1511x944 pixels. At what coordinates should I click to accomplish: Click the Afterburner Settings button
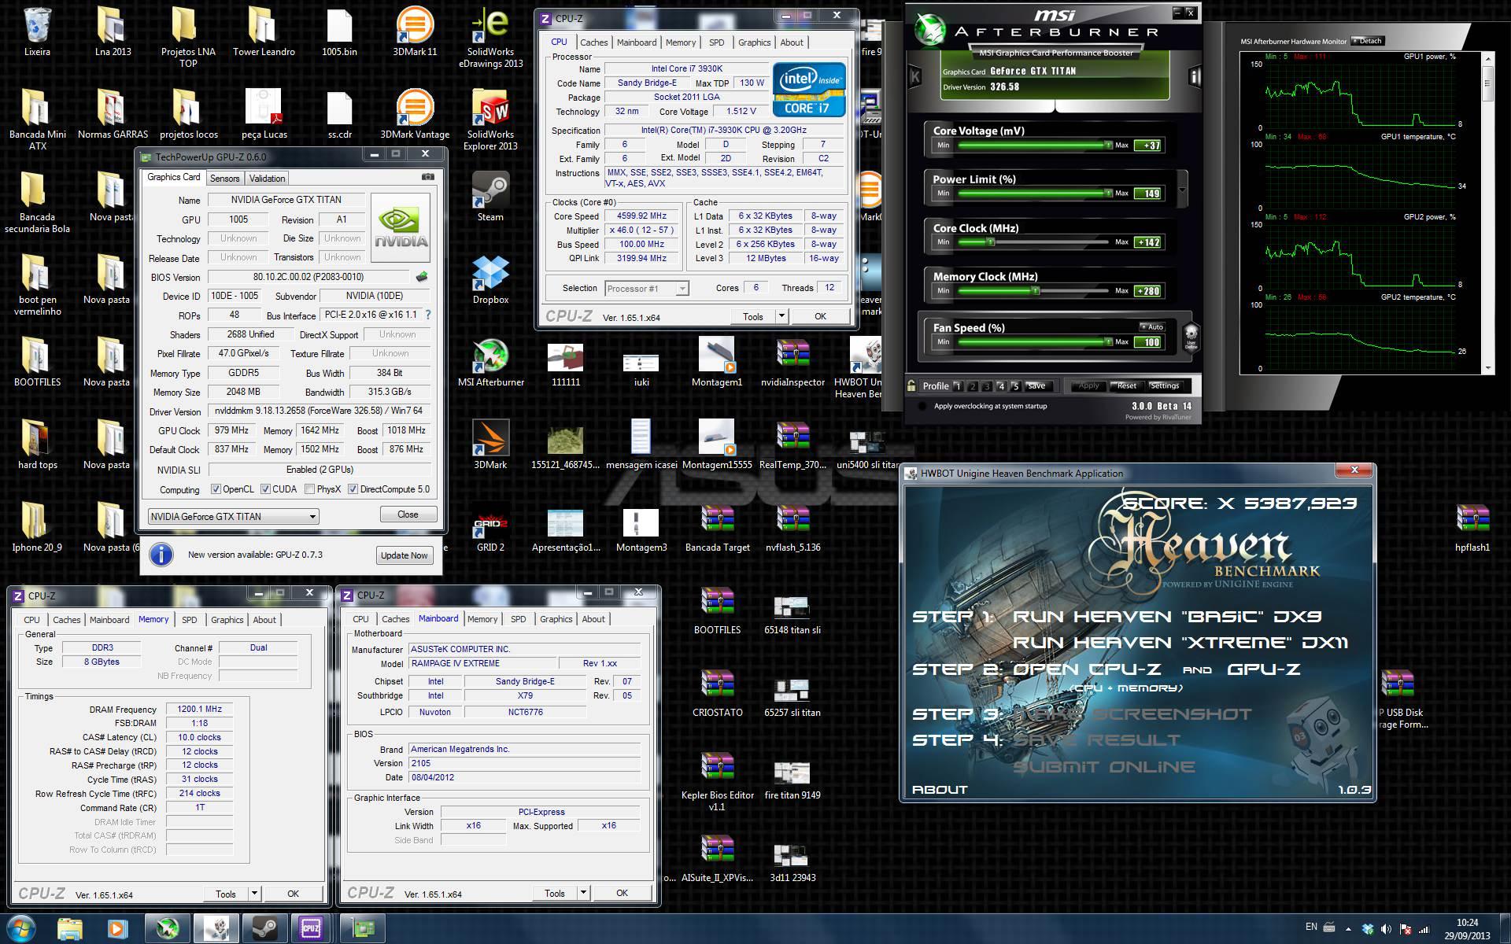pos(1165,386)
